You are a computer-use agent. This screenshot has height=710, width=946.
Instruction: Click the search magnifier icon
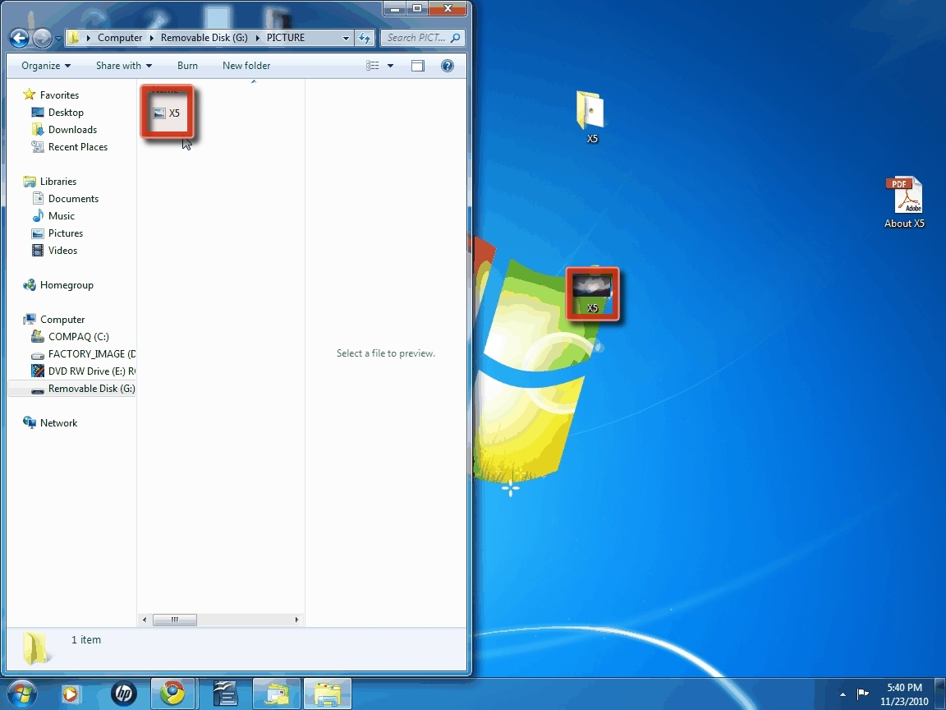coord(456,38)
